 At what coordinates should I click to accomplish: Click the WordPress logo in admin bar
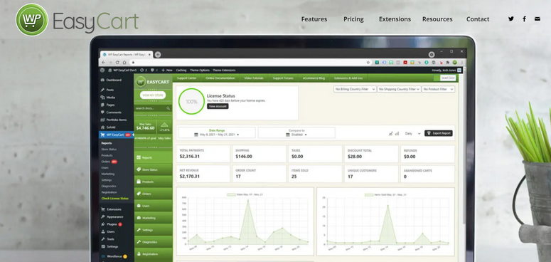tap(102, 70)
